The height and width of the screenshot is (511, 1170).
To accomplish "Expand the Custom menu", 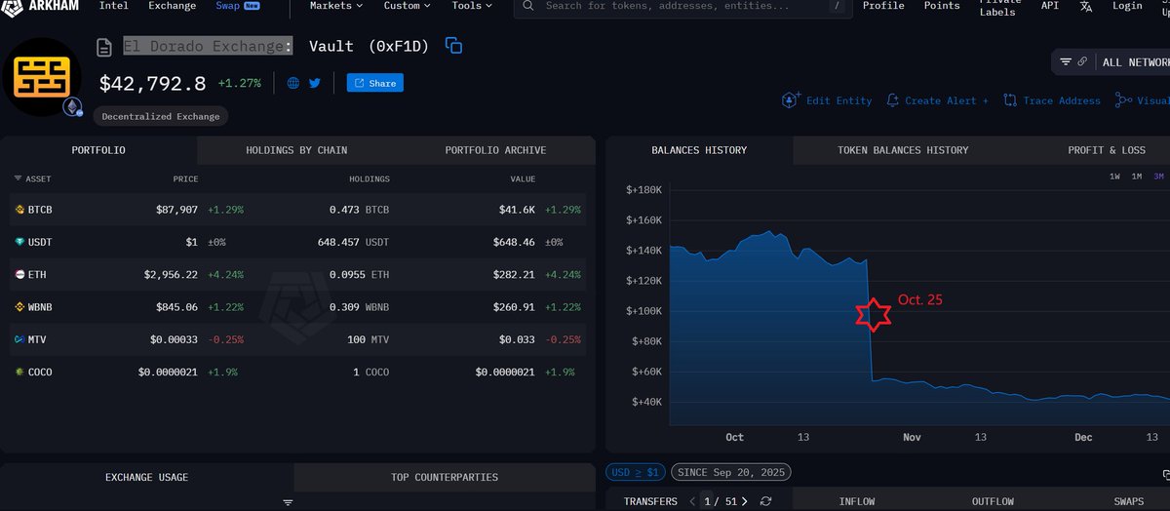I will point(409,6).
